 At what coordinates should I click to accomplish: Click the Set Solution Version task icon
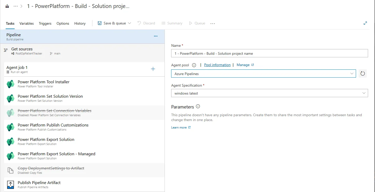point(11,98)
